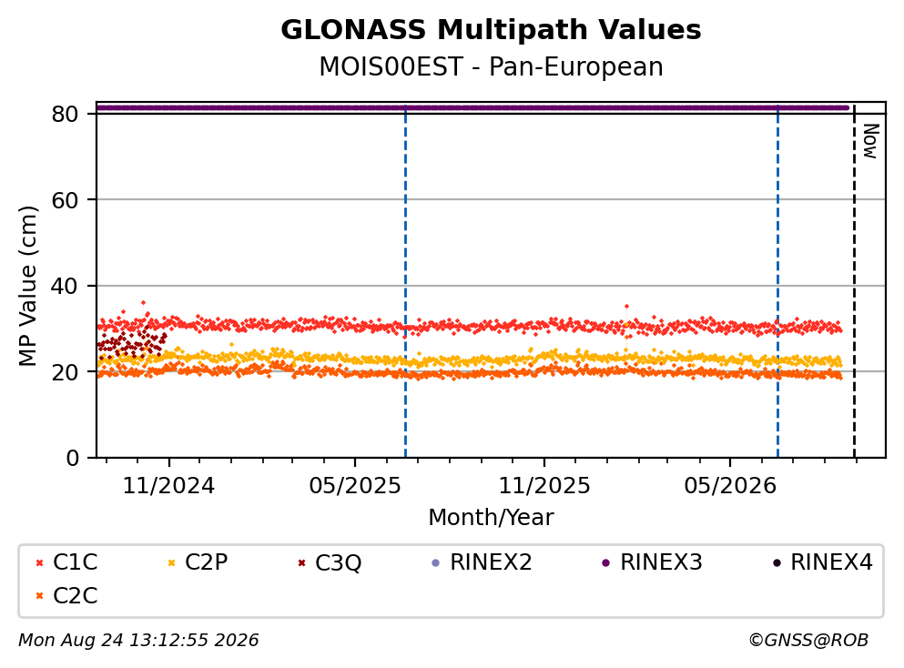Click the MOIS00EST - Pan-European subtitle
This screenshot has width=904, height=668.
point(491,66)
